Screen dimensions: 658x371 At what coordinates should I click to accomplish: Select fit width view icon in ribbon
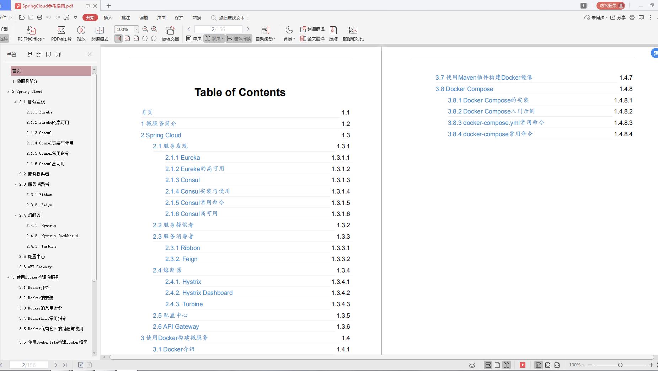pyautogui.click(x=136, y=38)
